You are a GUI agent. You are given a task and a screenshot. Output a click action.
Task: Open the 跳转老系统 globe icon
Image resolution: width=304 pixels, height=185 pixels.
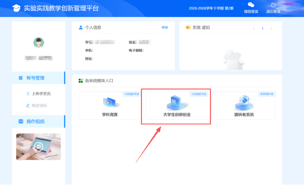pos(243,103)
